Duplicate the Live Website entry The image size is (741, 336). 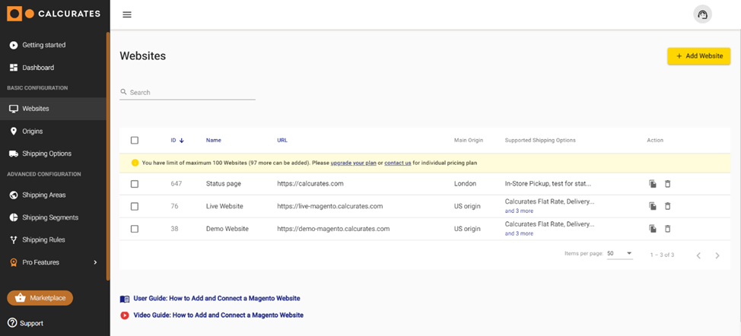tap(652, 206)
